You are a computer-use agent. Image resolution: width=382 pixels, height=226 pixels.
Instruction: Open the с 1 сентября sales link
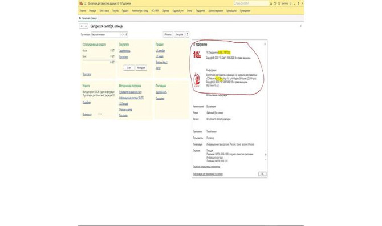[x=160, y=51]
